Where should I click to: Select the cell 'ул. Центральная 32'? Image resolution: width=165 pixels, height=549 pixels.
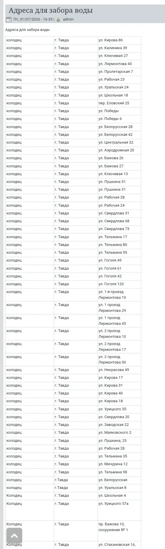119,142
